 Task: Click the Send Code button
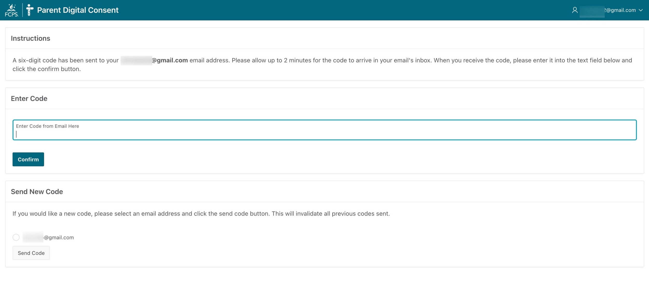click(x=31, y=253)
